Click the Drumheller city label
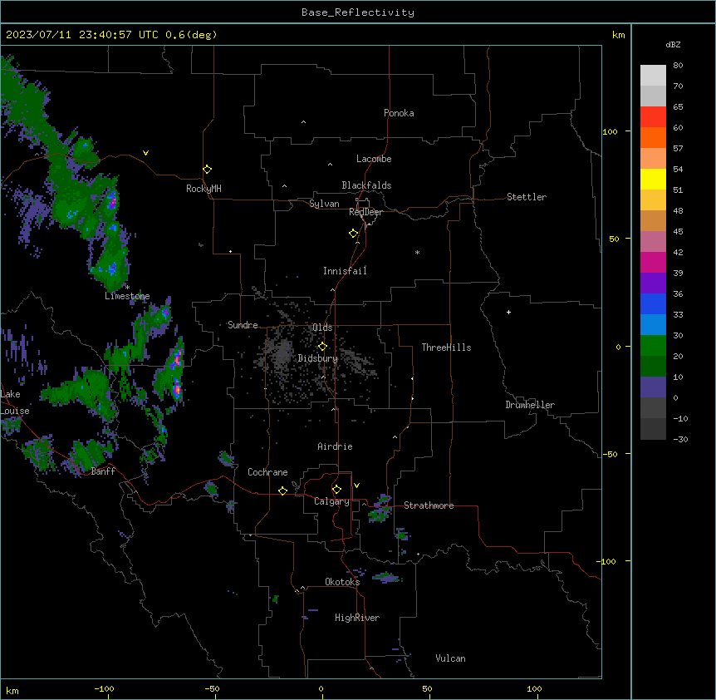This screenshot has width=716, height=700. pyautogui.click(x=530, y=405)
